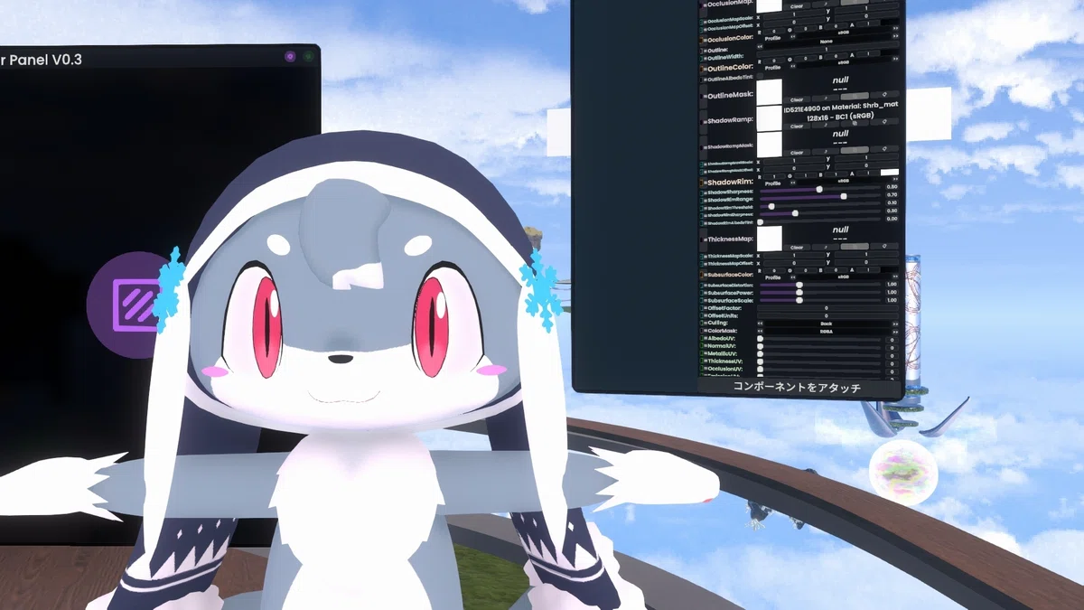Cycle the SubsurfaceColor profile to the next option

click(x=895, y=277)
